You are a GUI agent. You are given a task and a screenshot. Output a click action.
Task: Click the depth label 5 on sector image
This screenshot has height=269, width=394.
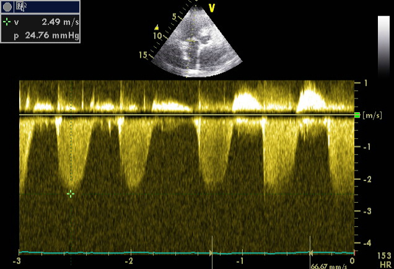(x=175, y=17)
